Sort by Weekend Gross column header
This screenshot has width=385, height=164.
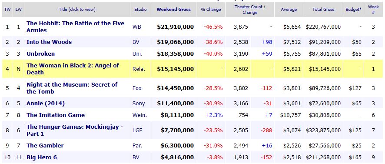point(173,10)
